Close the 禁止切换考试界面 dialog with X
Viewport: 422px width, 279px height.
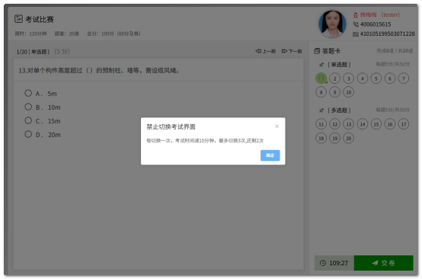[277, 127]
